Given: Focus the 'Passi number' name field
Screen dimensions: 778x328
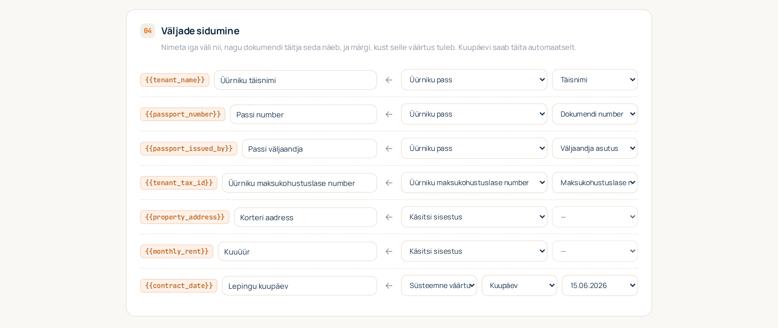Looking at the screenshot, I should (304, 114).
